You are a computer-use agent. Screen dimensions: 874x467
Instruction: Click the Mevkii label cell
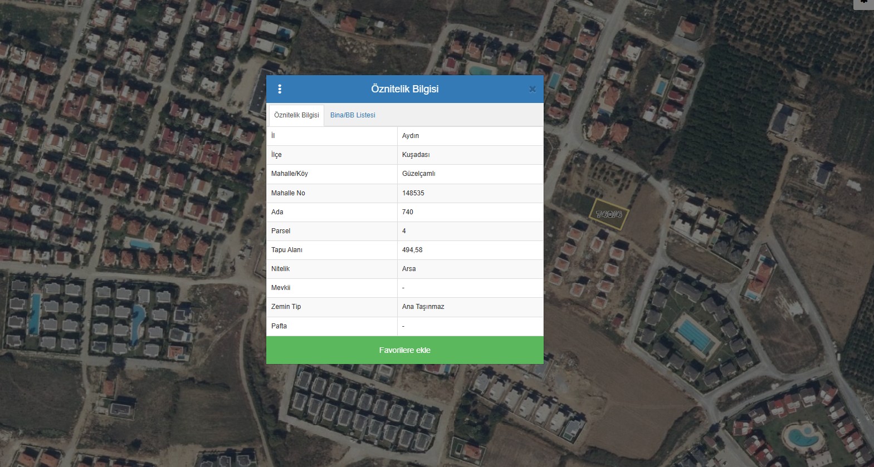(x=281, y=288)
